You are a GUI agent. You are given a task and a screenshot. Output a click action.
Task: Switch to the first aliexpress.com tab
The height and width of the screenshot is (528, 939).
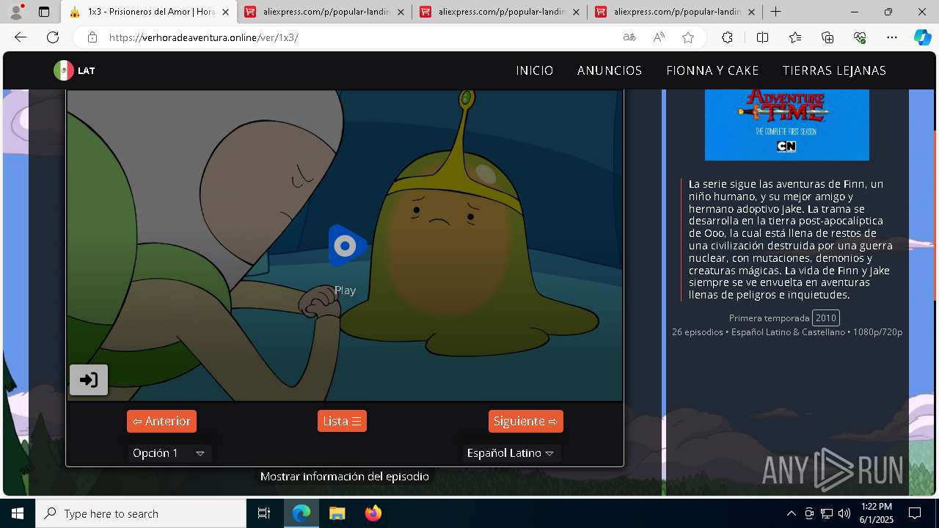pyautogui.click(x=324, y=12)
